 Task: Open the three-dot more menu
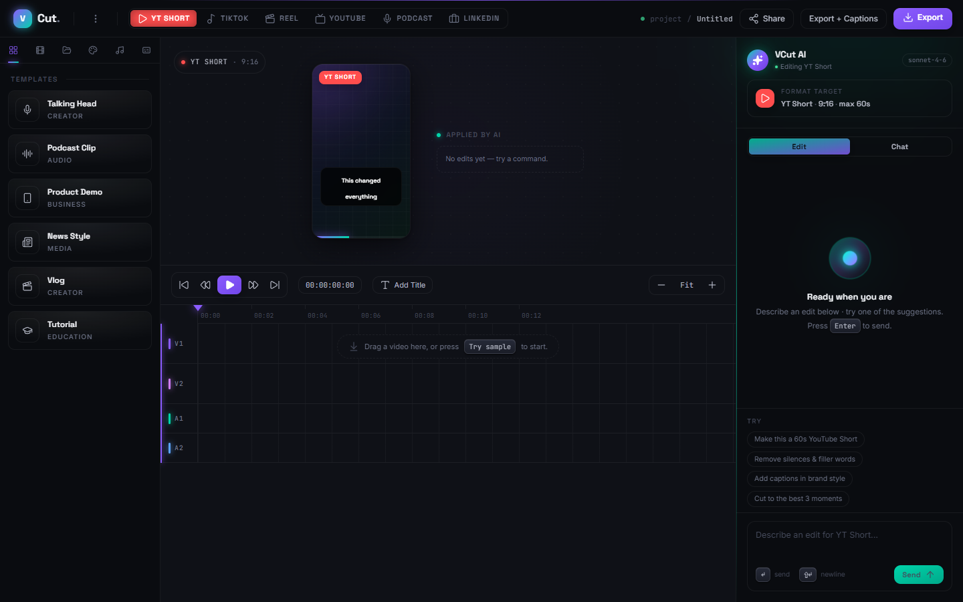[x=96, y=19]
